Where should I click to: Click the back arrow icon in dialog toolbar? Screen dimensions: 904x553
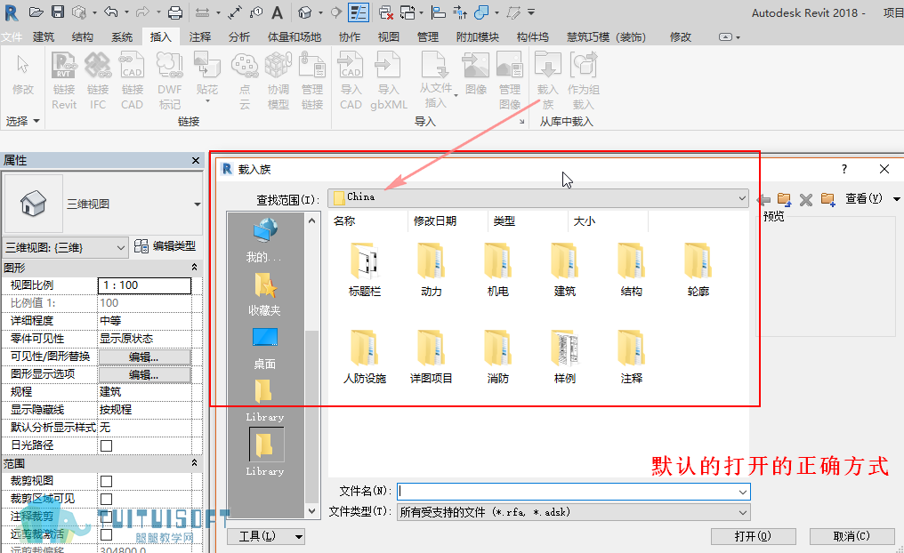764,200
